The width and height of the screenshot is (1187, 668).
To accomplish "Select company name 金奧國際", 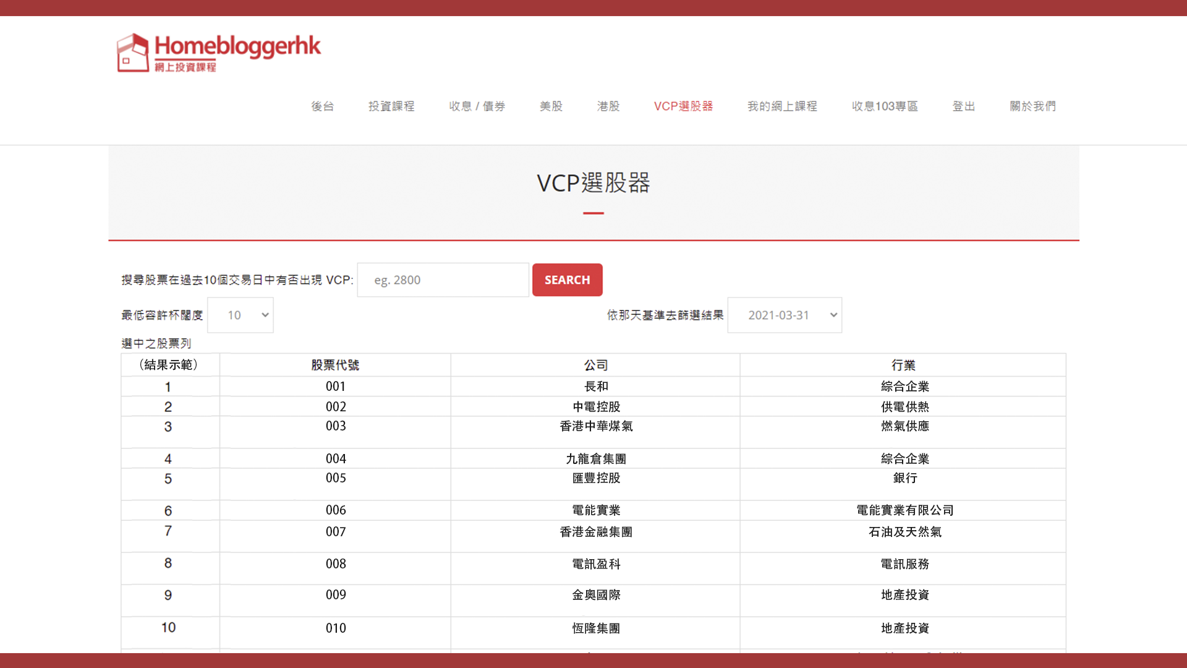I will click(596, 595).
